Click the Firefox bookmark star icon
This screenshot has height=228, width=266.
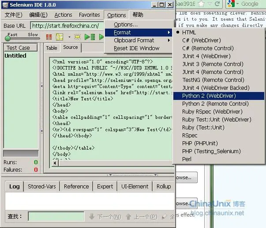(x=202, y=4)
